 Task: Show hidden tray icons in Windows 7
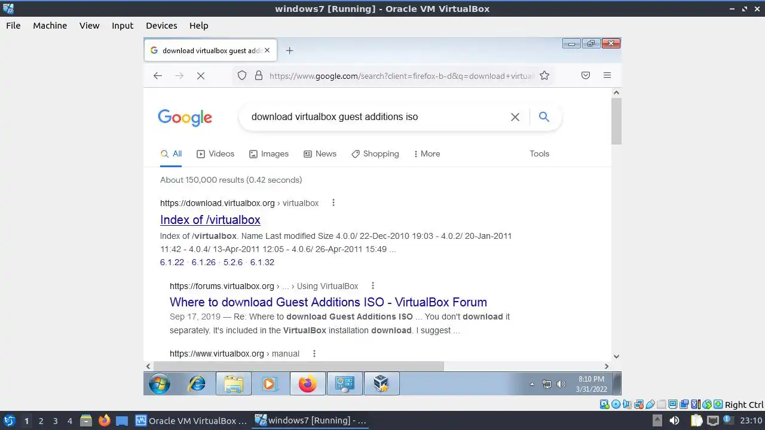532,384
